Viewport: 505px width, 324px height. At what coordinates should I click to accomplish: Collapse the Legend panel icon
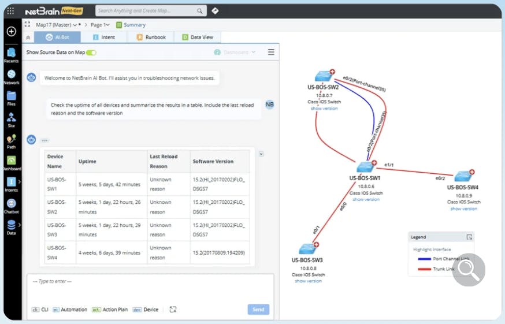point(469,237)
